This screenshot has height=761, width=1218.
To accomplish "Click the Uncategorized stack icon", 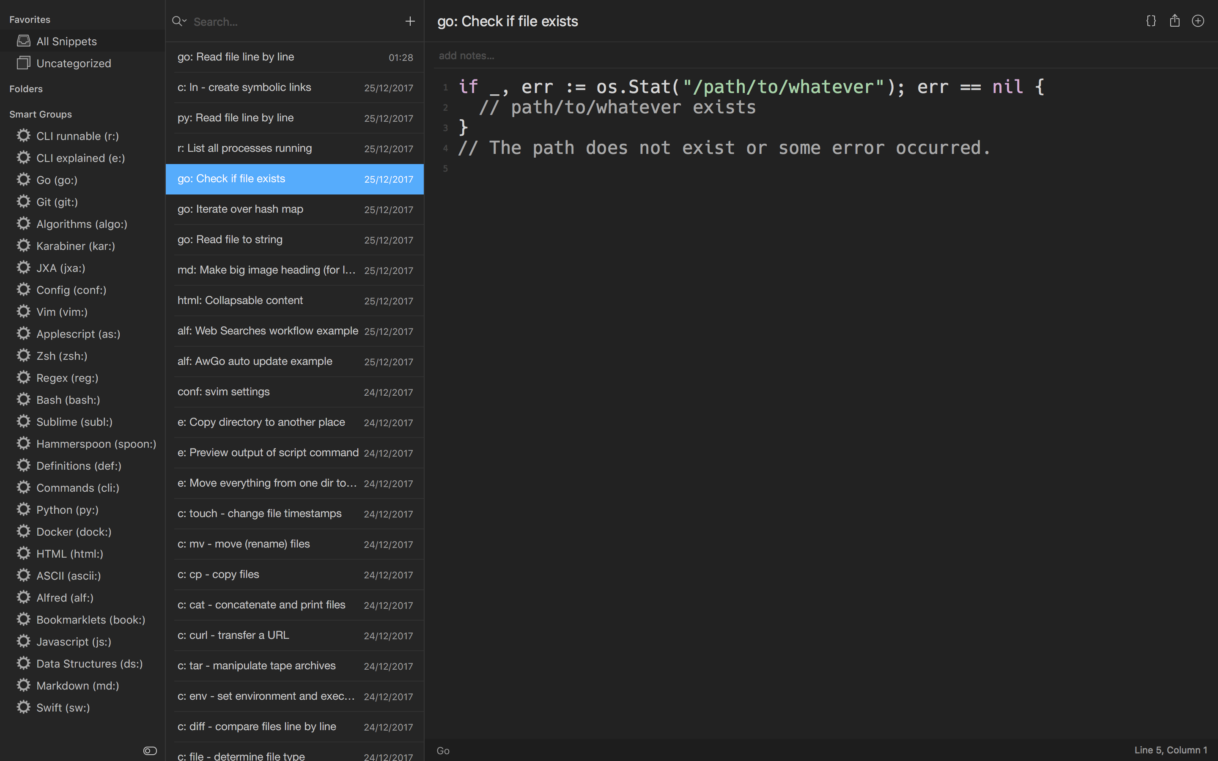I will 23,63.
